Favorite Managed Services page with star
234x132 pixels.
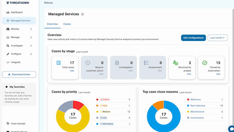[82, 14]
